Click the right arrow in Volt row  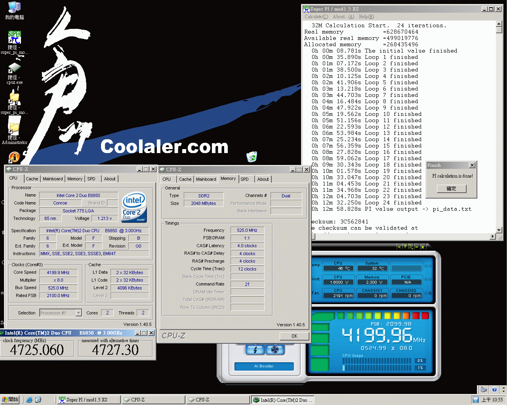(x=430, y=280)
